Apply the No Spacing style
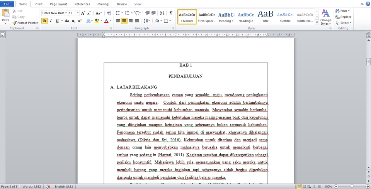Image resolution: width=371 pixels, height=189 pixels. pos(206,17)
